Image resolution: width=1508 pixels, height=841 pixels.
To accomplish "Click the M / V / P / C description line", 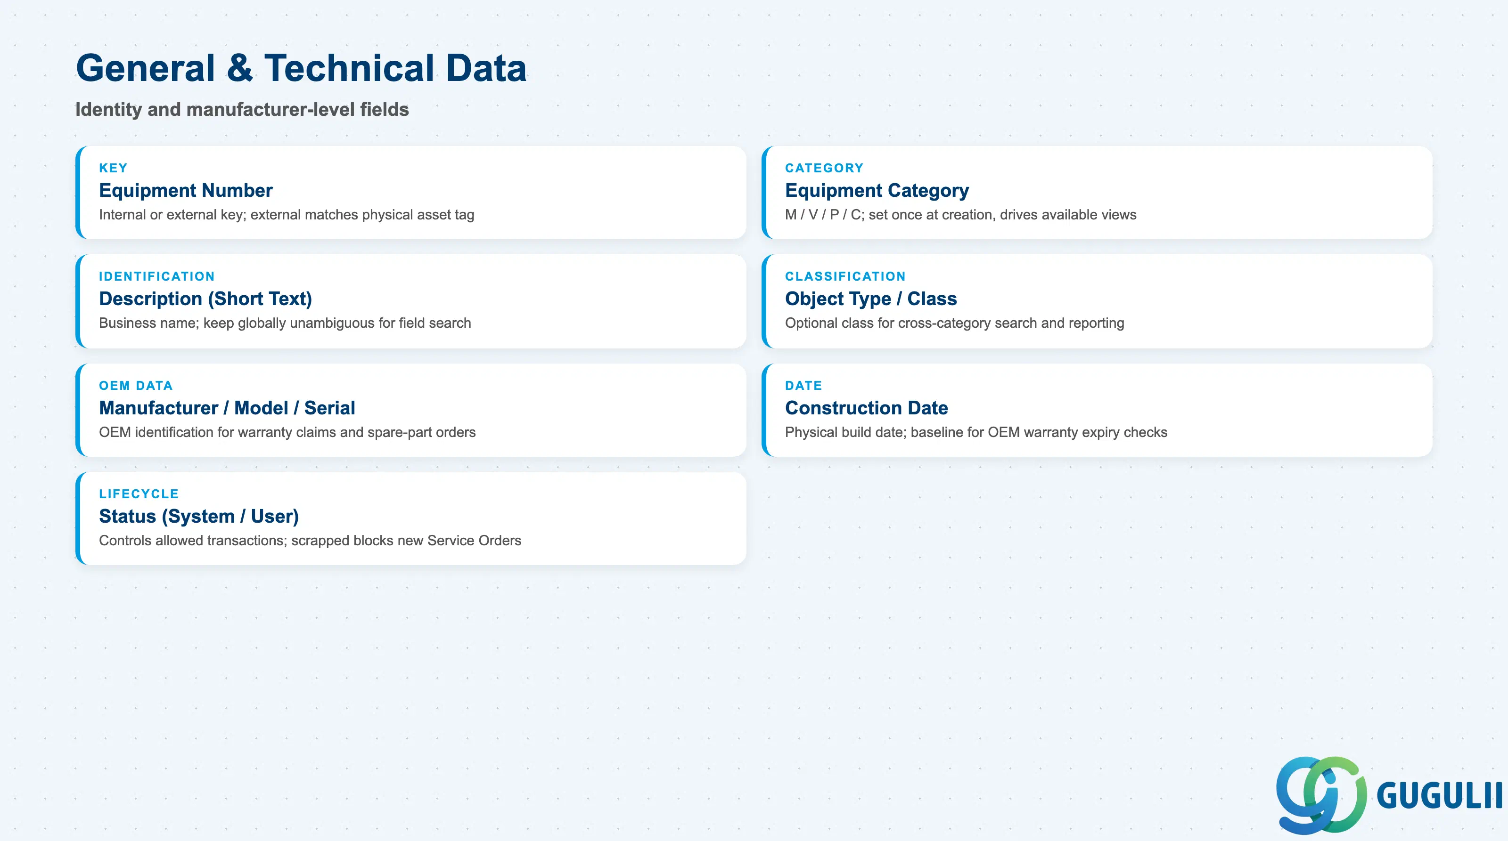I will pyautogui.click(x=961, y=215).
